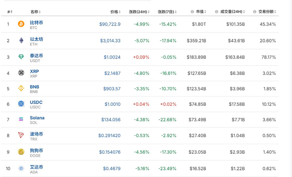Click the volume $101.35B
This screenshot has width=292, height=177.
point(236,24)
